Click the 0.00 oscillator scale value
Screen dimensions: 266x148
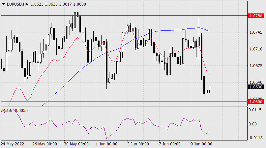252,124
